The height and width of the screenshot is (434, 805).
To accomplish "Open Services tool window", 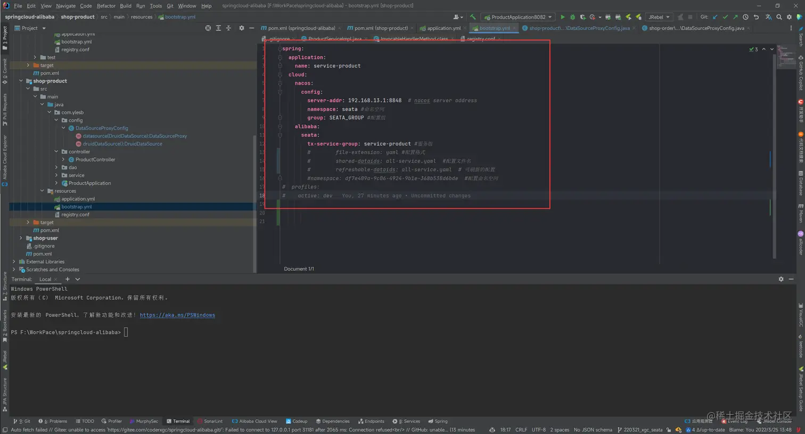I will pyautogui.click(x=406, y=421).
